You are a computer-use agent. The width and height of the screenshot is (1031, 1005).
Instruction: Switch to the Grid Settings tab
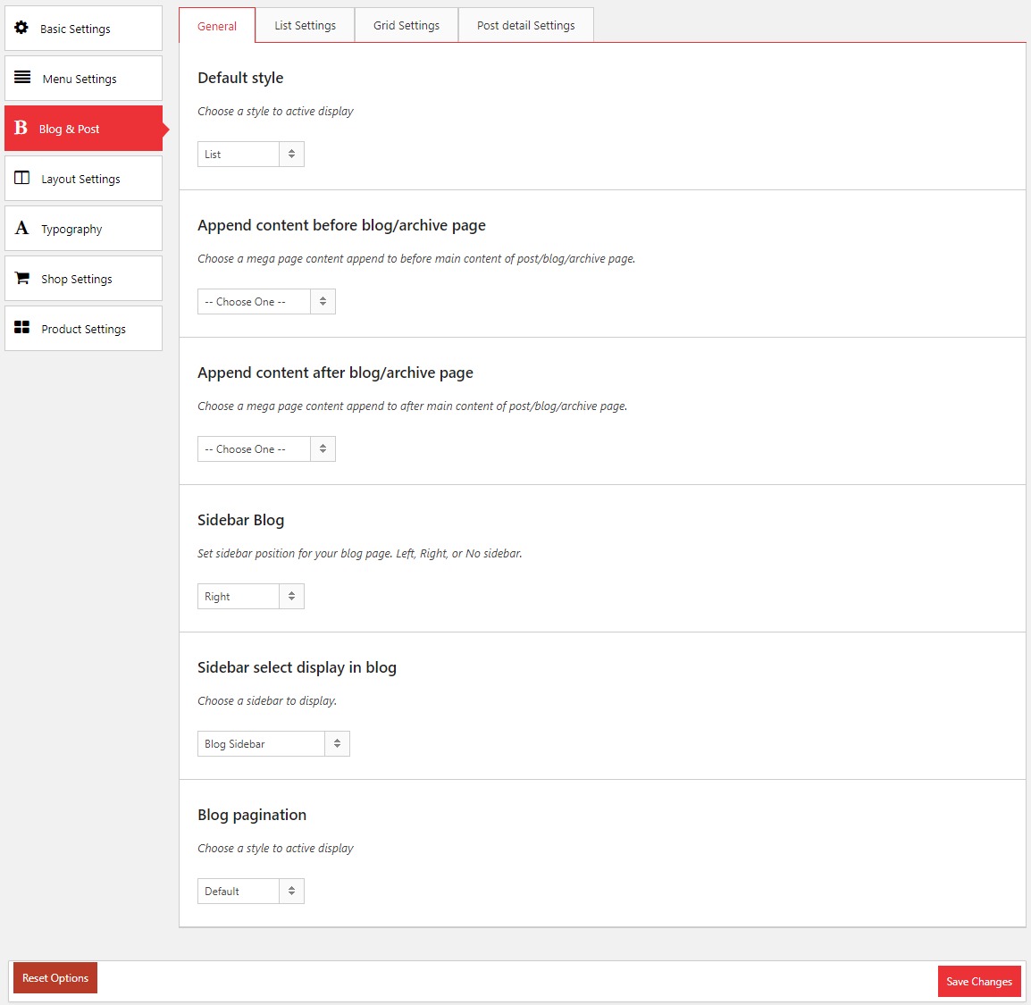407,25
